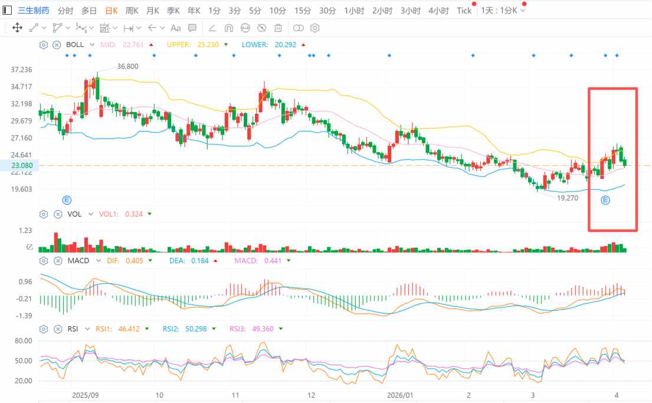Screen dimensions: 652x403
Task: Expand the arrow tool options arrow
Action: click(x=162, y=28)
